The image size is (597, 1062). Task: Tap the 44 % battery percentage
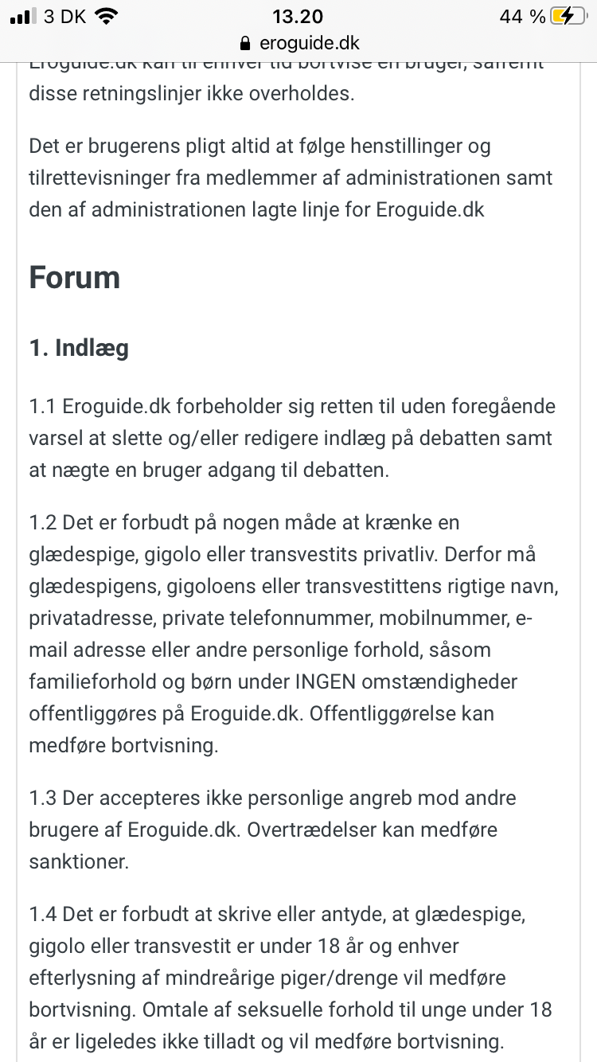[522, 16]
